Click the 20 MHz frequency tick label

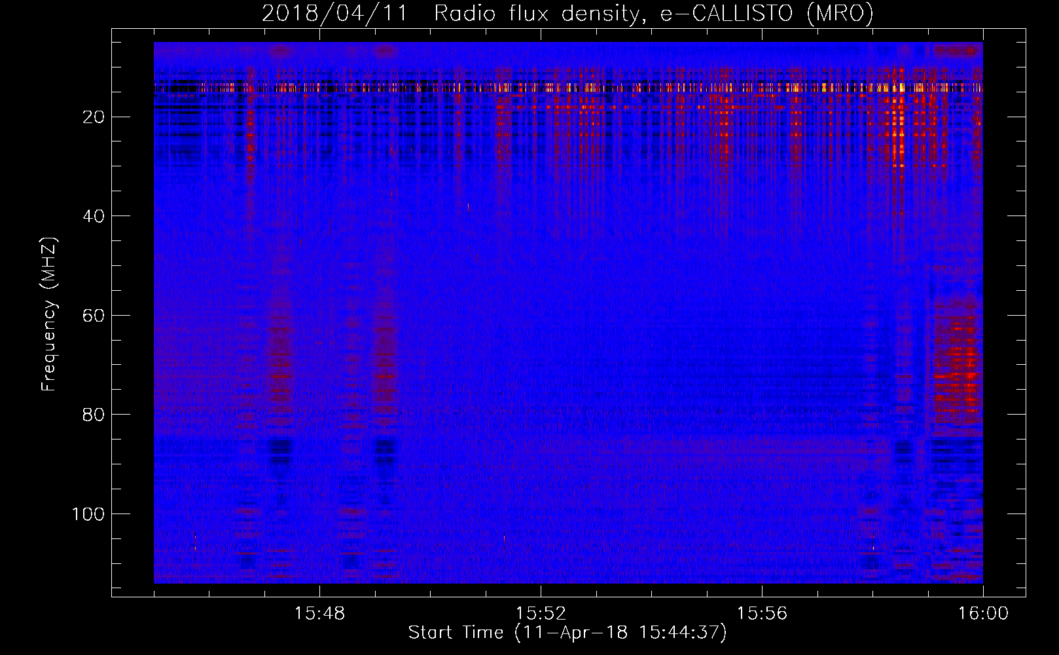point(94,117)
